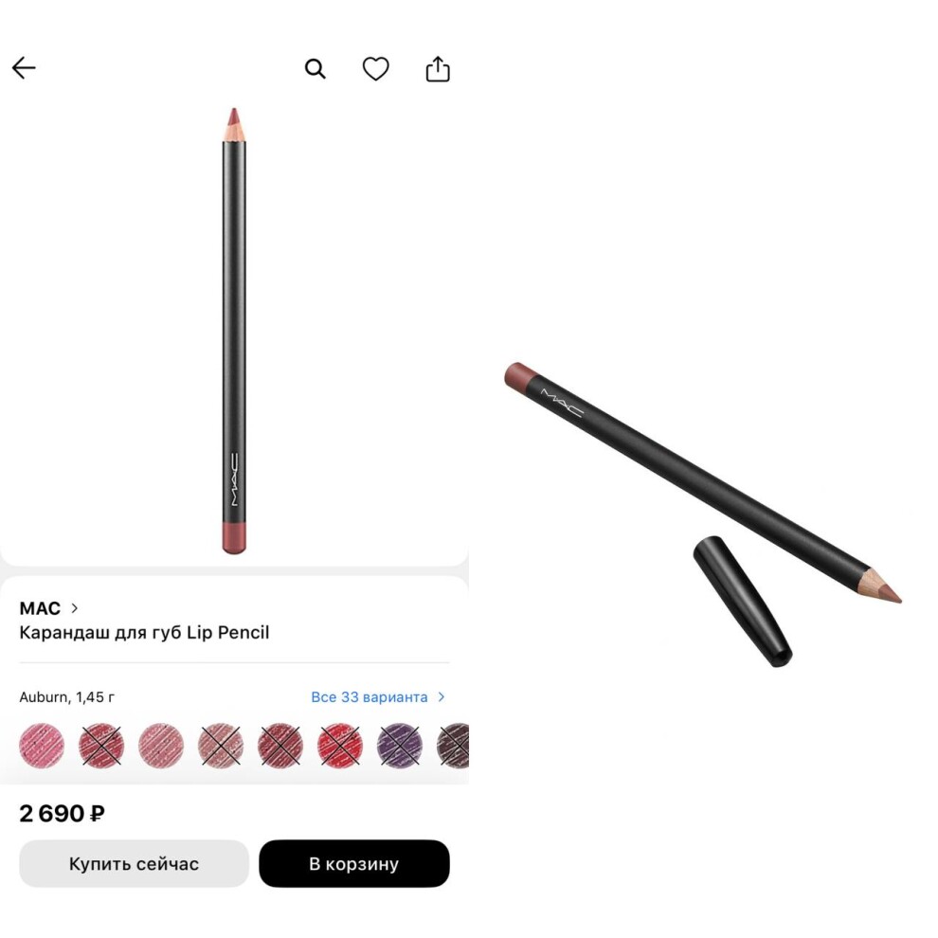Open the vertical lip pencil product image

tap(234, 331)
